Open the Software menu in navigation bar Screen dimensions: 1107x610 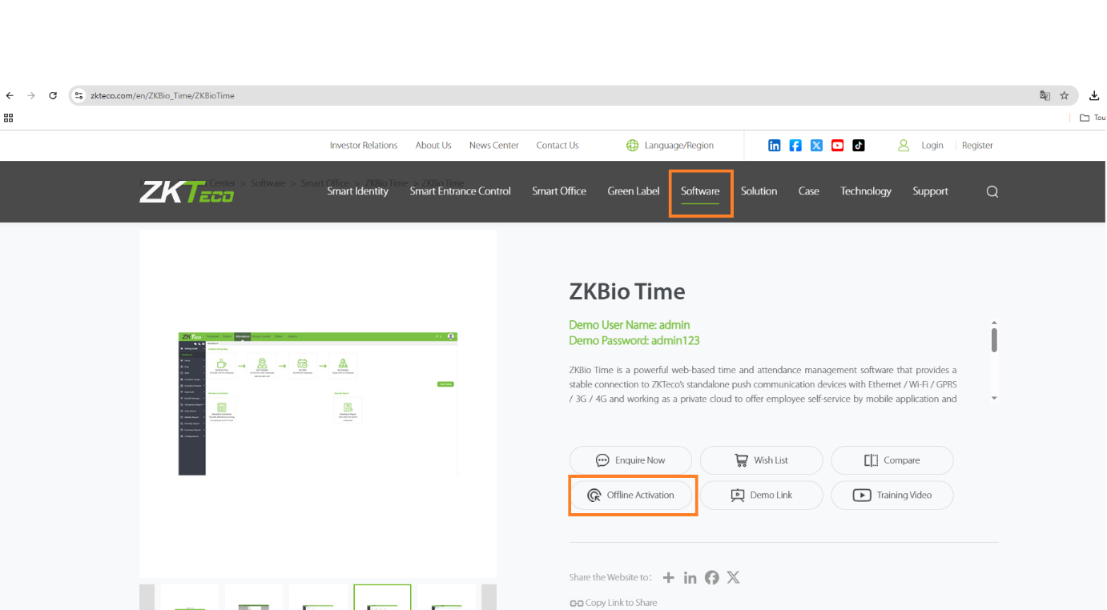click(x=700, y=191)
